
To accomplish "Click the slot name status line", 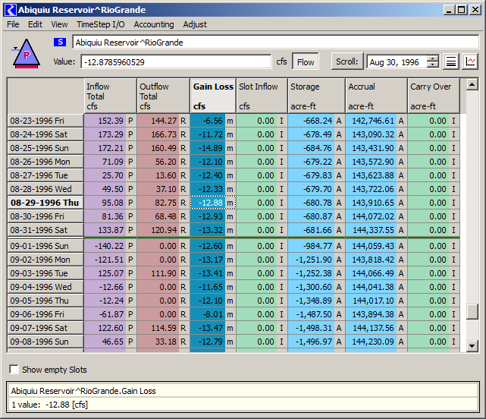I will pos(243,391).
